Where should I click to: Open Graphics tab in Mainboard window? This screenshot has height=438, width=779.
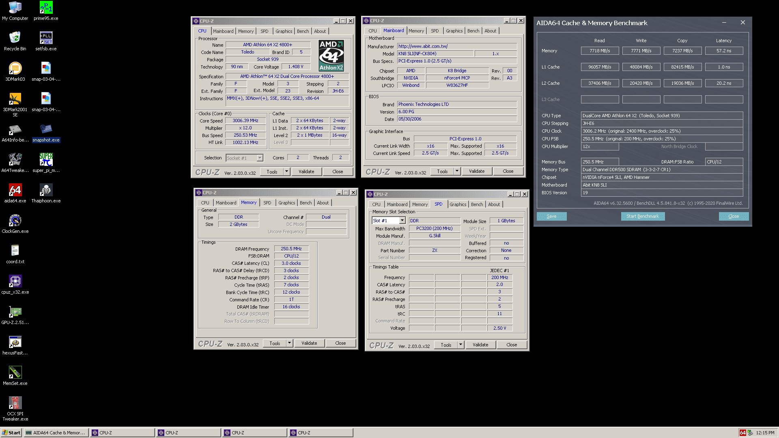454,31
